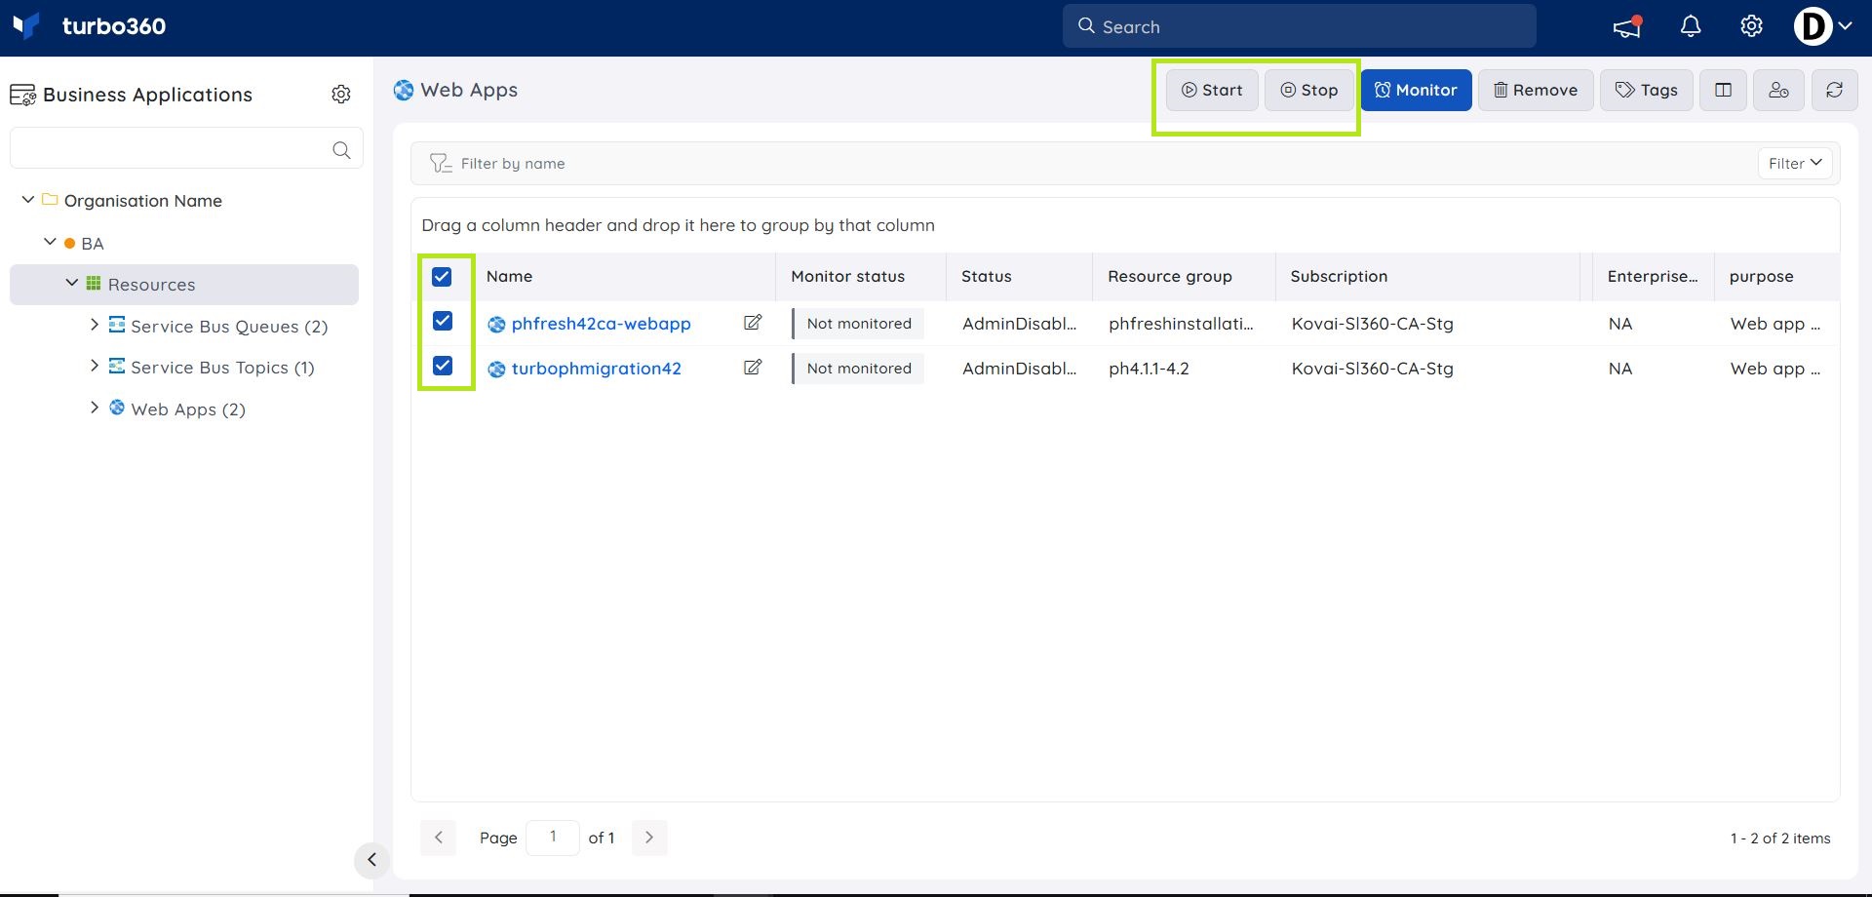
Task: Open the notifications bell
Action: tap(1691, 27)
